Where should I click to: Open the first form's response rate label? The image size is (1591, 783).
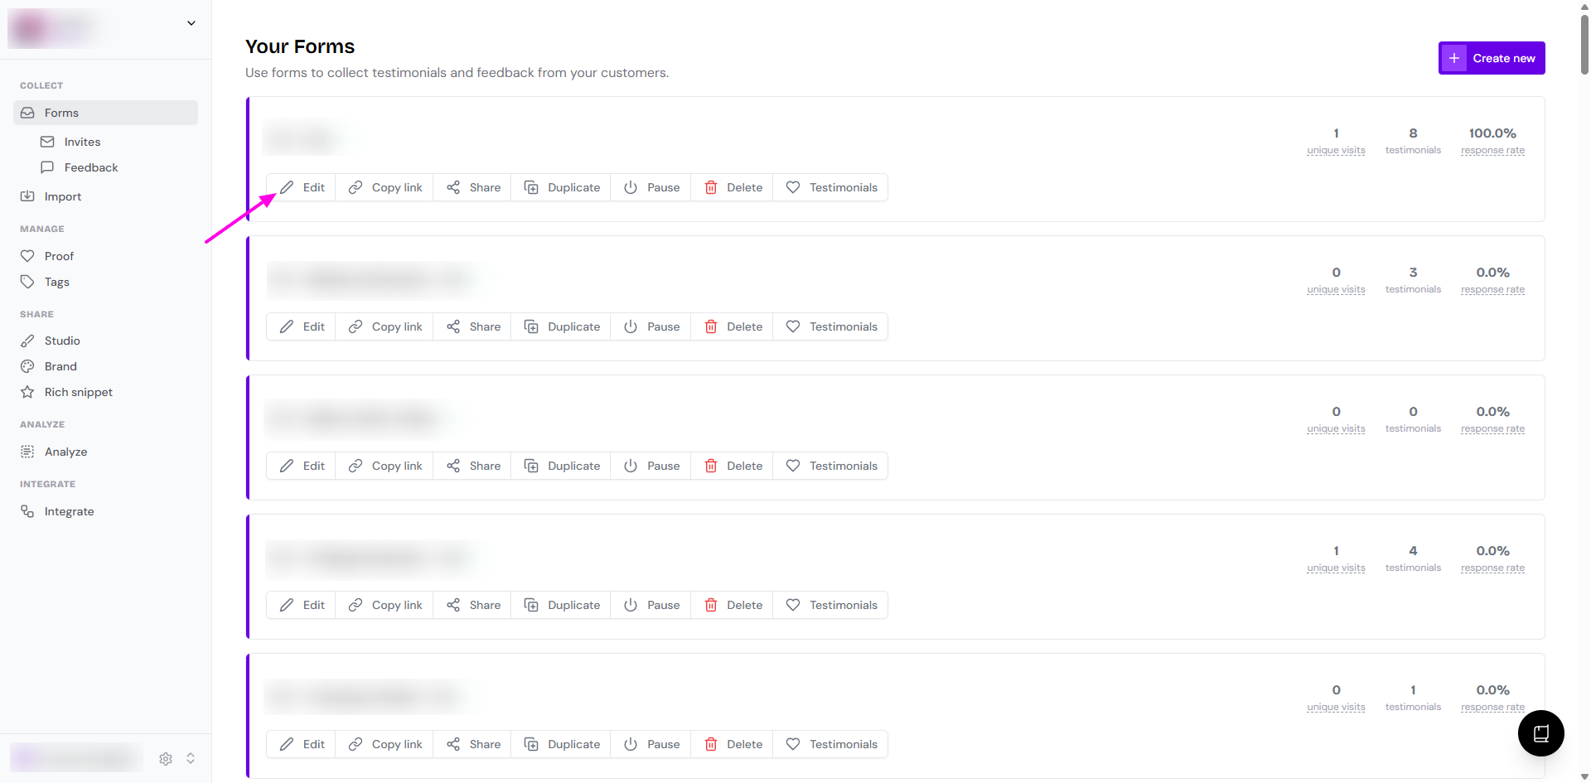[1492, 151]
